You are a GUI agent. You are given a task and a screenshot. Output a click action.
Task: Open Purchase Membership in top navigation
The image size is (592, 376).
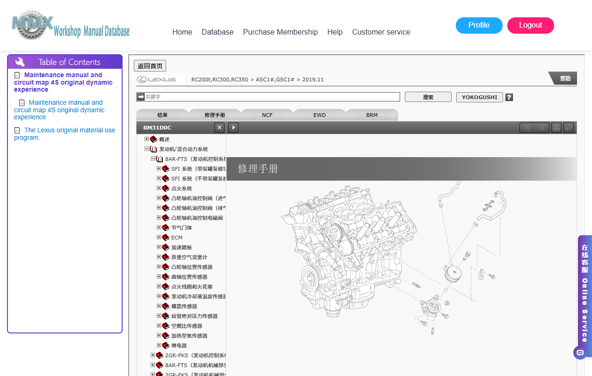pos(280,32)
